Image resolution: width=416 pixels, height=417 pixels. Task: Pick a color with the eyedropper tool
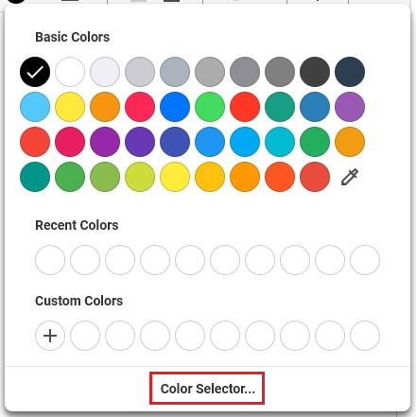tap(350, 177)
